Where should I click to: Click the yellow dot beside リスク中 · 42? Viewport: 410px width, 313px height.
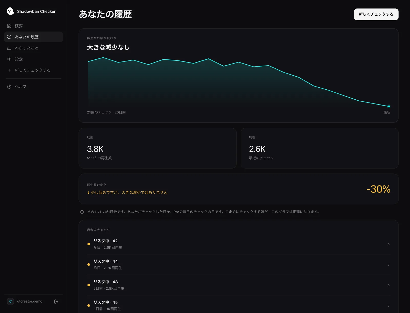tap(89, 244)
